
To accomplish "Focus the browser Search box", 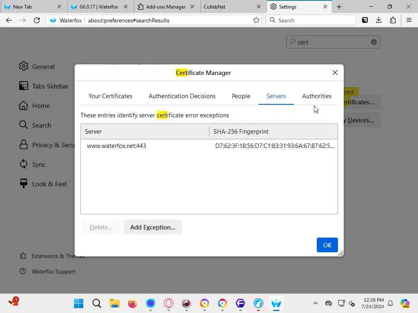I will pyautogui.click(x=311, y=20).
